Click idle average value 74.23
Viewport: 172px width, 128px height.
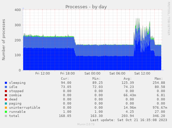click(x=129, y=87)
